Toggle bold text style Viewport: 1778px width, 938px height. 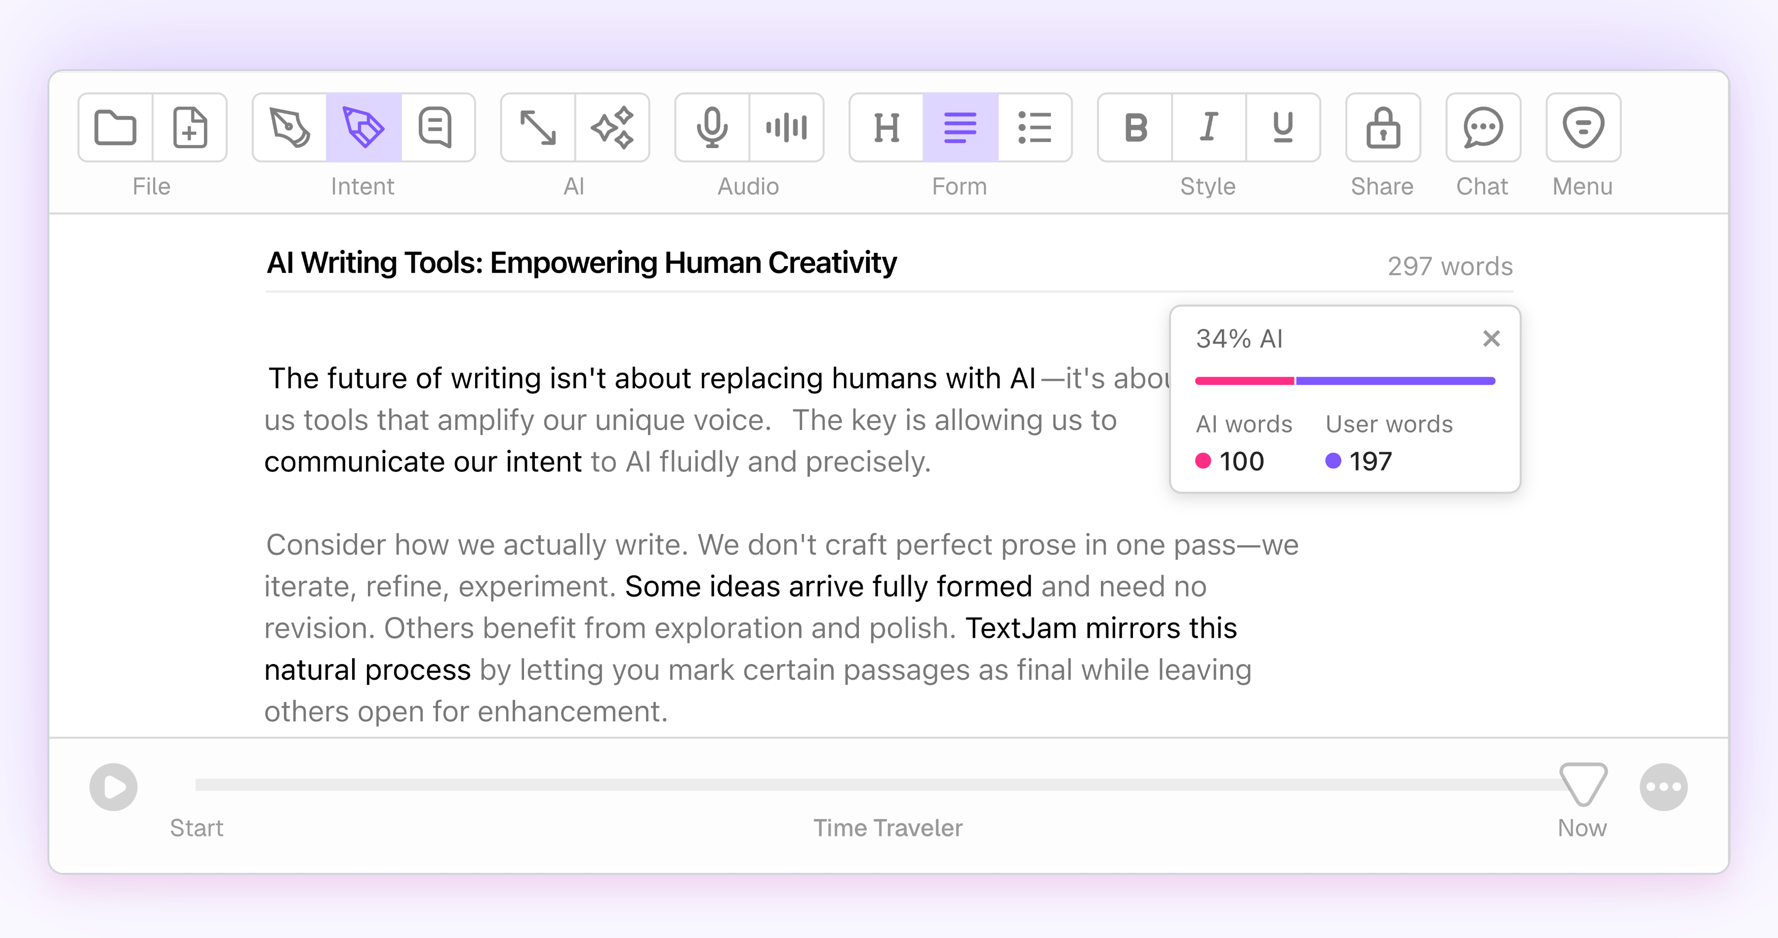tap(1135, 127)
